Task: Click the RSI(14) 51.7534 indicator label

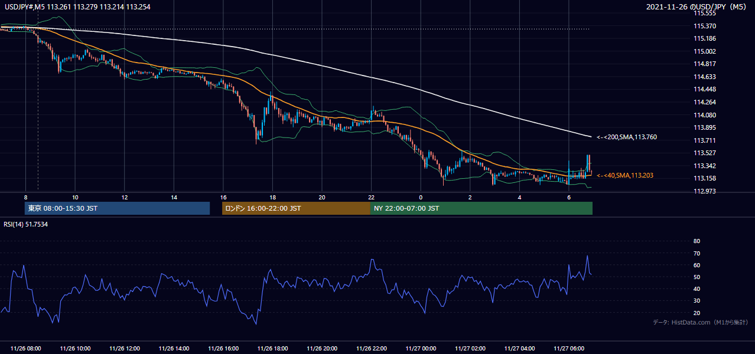Action: pyautogui.click(x=26, y=225)
